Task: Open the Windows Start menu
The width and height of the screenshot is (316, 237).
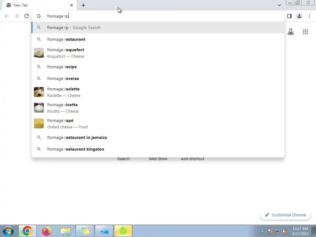Action: coord(8,231)
